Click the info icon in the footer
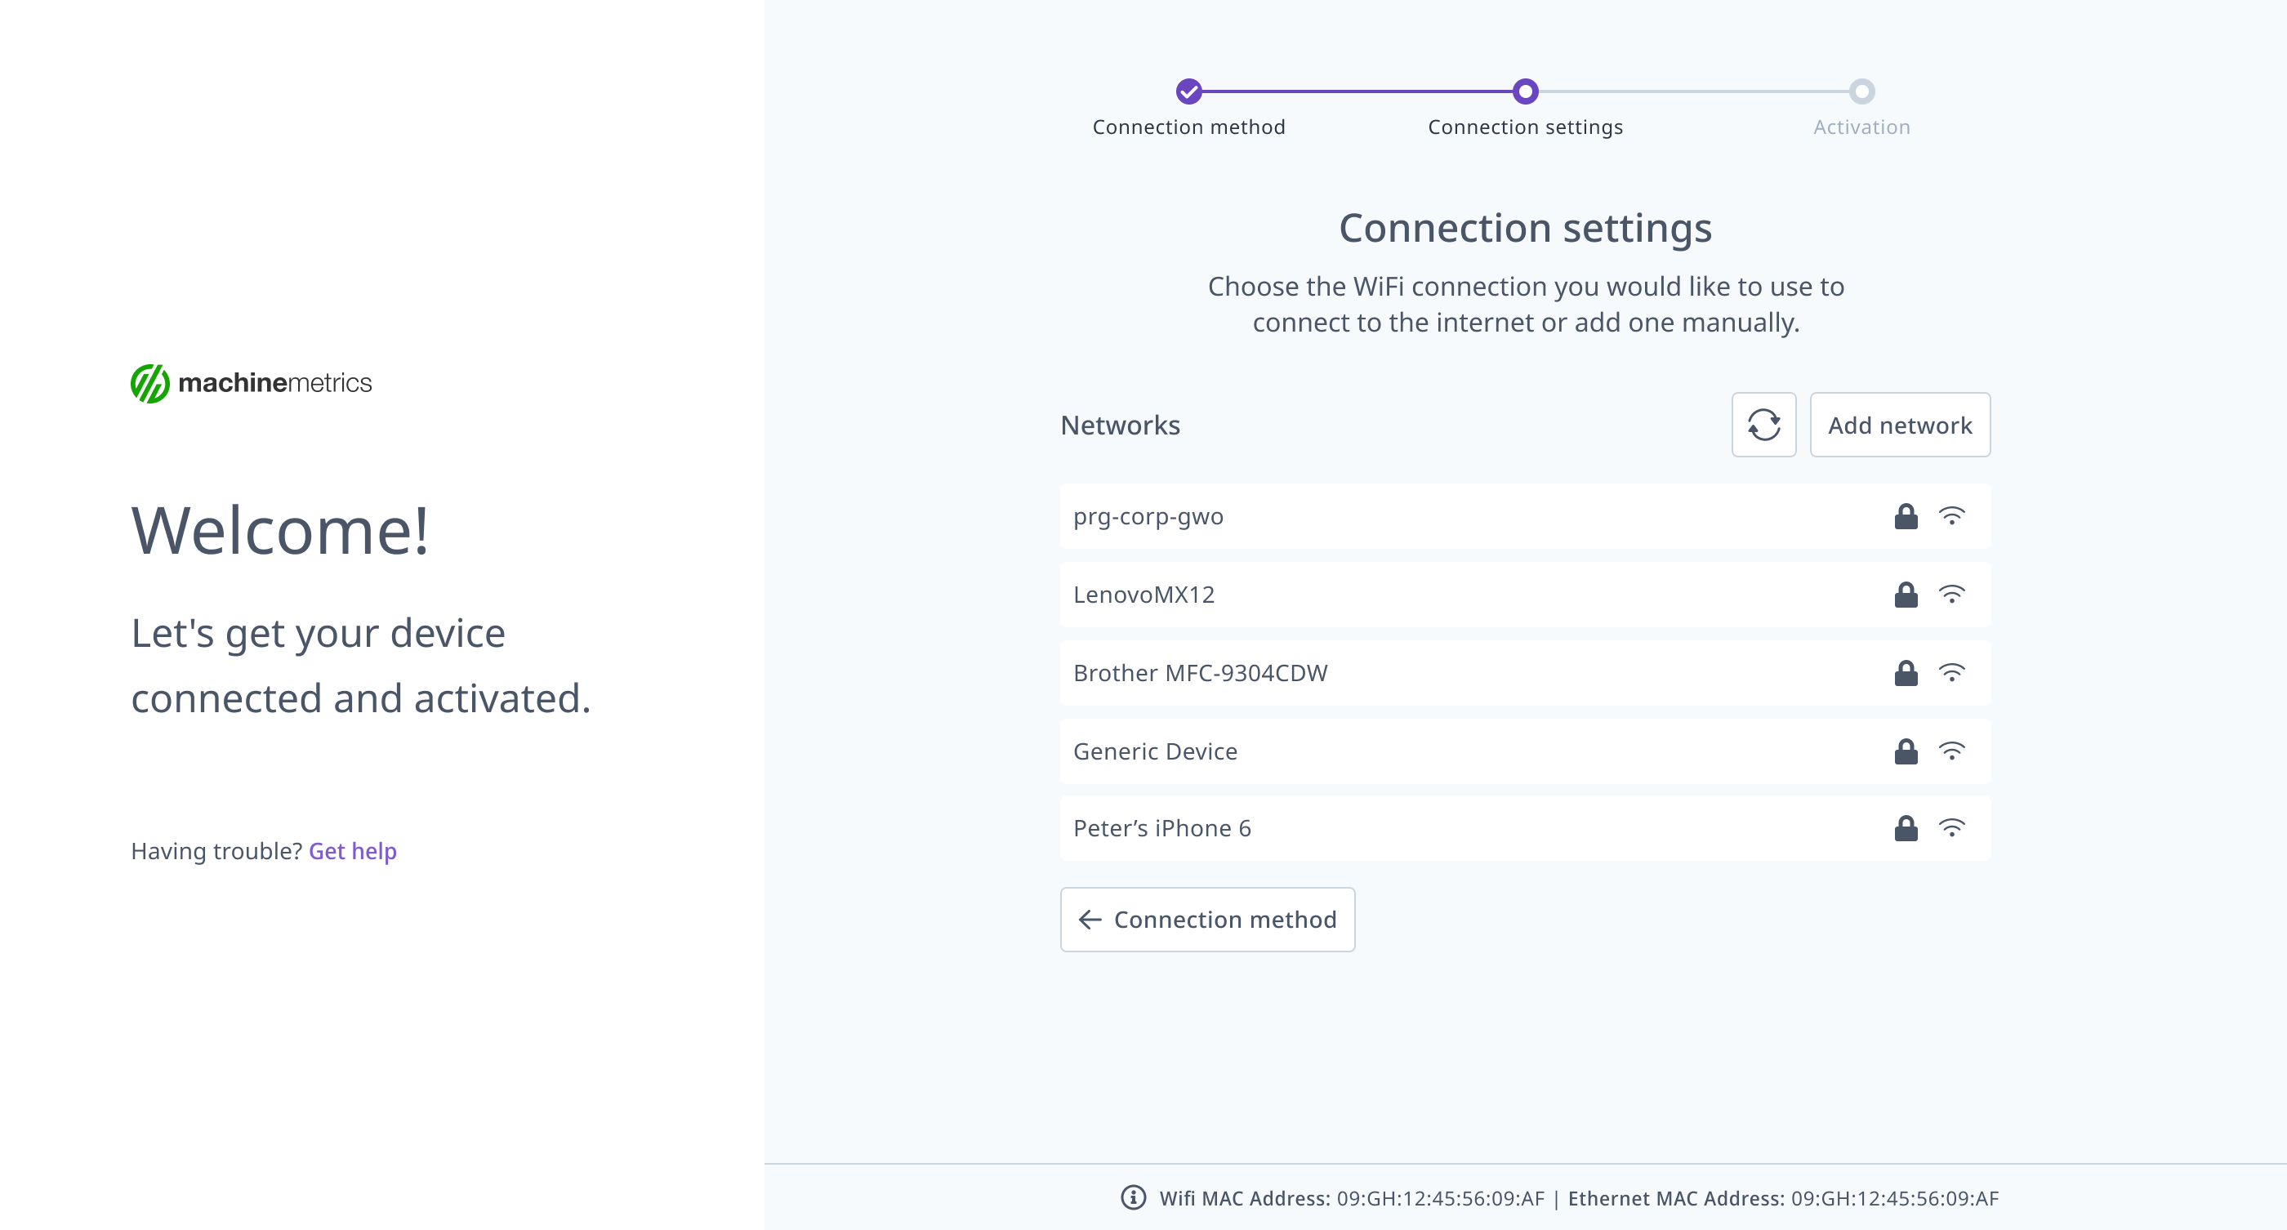This screenshot has height=1230, width=2287. (1134, 1197)
